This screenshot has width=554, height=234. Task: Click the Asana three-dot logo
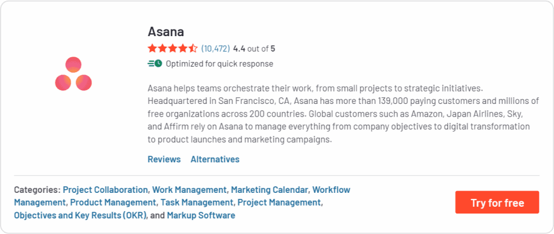click(x=73, y=74)
